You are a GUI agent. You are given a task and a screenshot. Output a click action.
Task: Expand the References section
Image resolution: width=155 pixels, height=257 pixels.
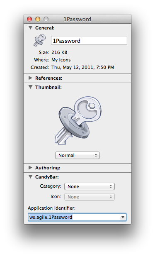point(30,78)
